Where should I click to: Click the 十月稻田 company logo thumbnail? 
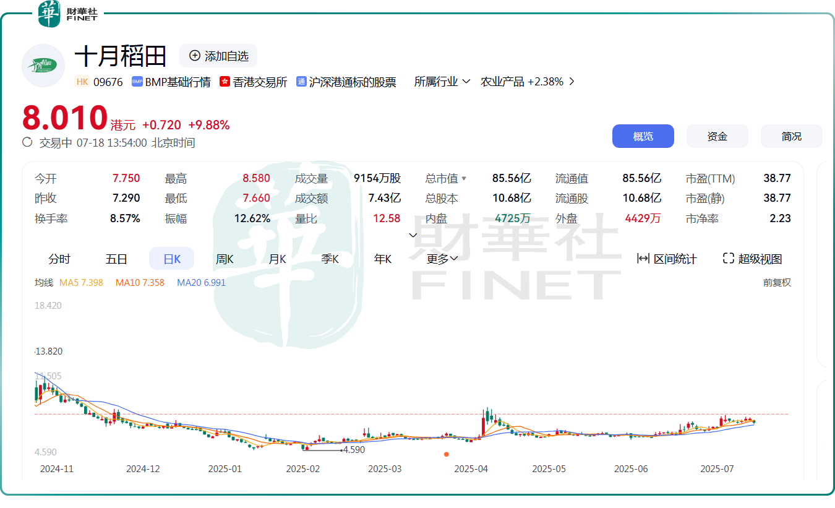(x=43, y=65)
